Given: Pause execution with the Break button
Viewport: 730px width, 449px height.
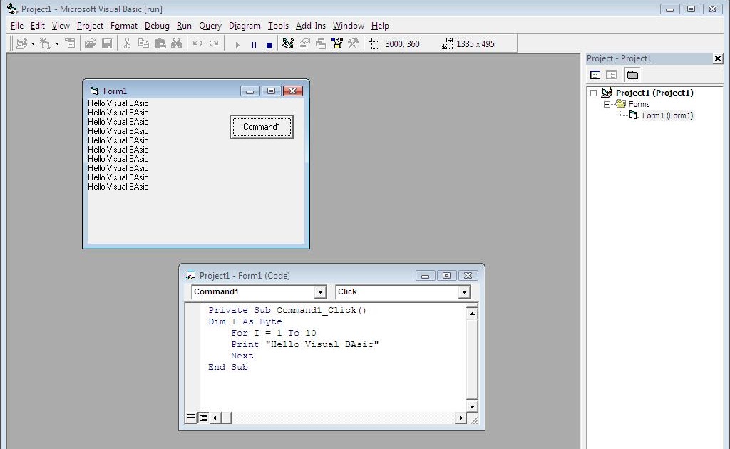Looking at the screenshot, I should tap(254, 45).
